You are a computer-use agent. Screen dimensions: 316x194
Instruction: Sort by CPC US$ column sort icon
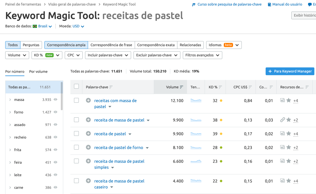(250, 87)
